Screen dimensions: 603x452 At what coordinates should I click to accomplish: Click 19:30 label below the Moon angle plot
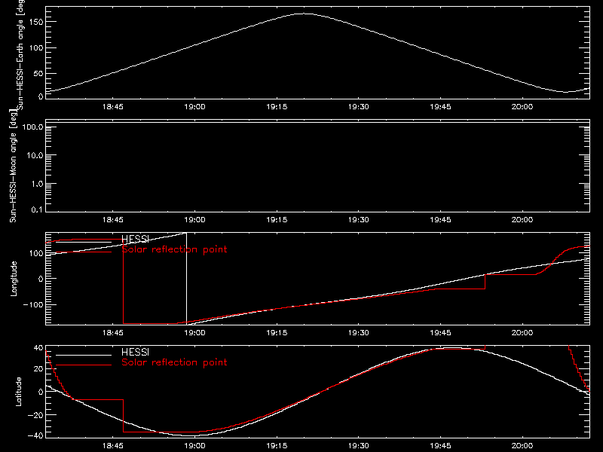359,220
